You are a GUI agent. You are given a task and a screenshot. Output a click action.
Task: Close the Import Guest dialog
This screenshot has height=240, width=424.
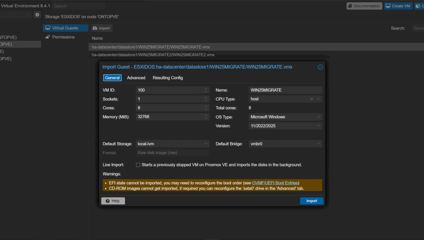[x=320, y=67]
